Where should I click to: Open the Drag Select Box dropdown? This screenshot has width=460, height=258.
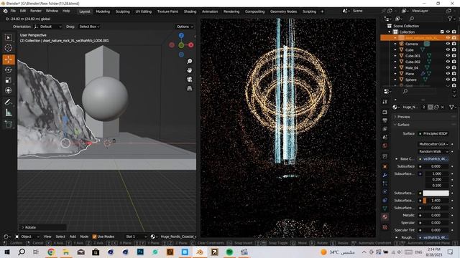click(89, 27)
